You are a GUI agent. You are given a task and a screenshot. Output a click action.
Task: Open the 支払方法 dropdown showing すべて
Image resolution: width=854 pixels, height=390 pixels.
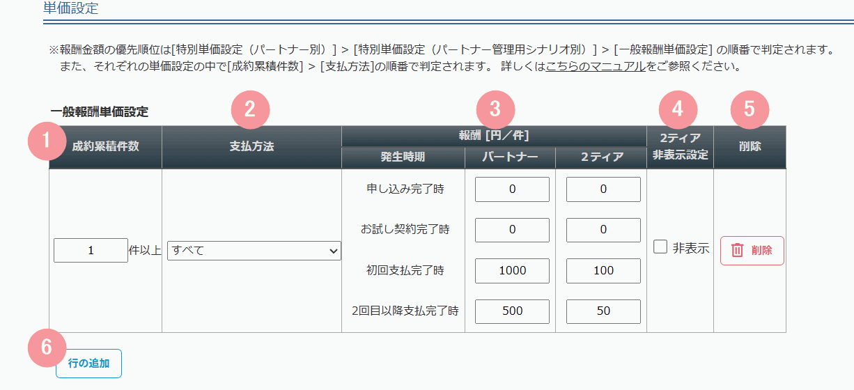pos(254,251)
